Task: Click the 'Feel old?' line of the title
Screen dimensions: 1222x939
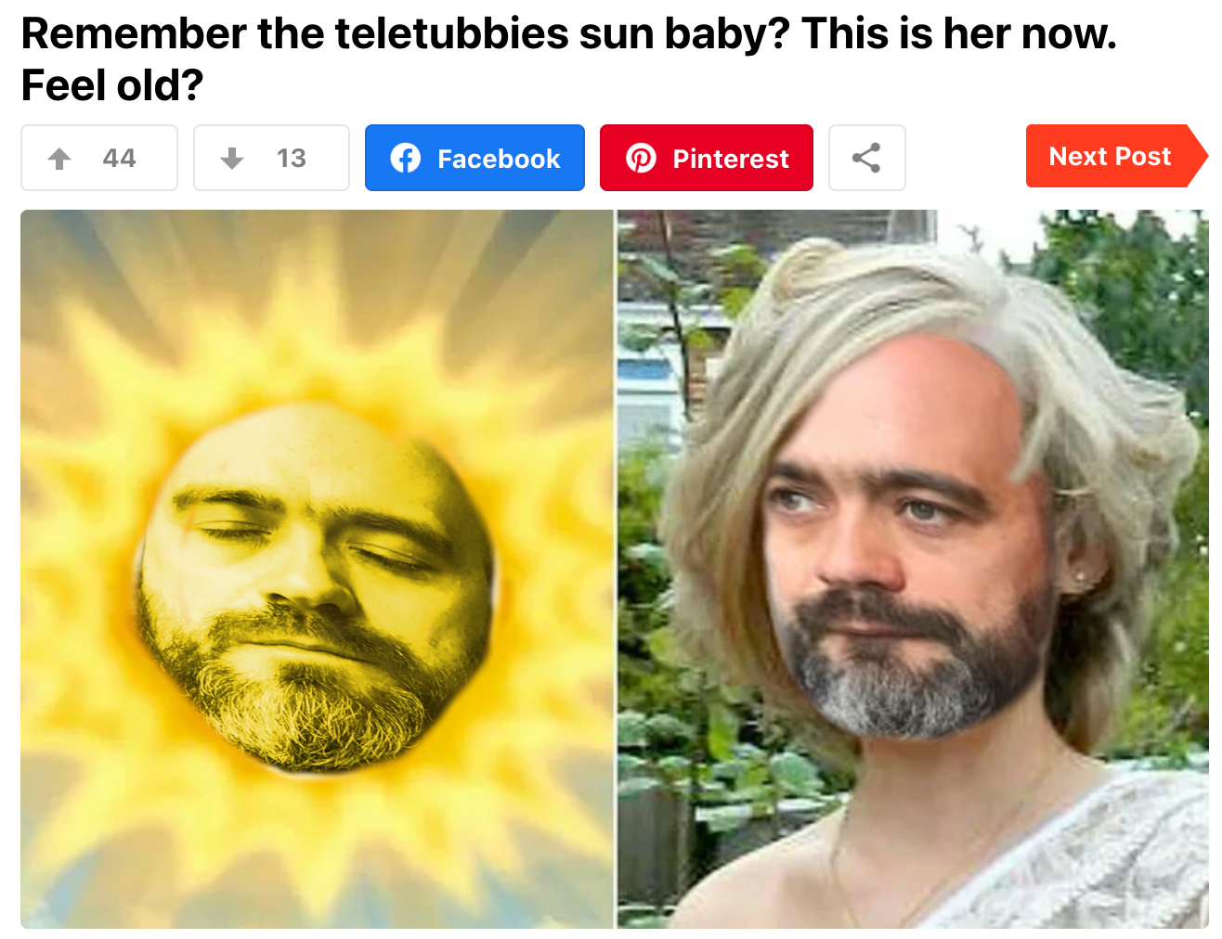Action: point(112,85)
